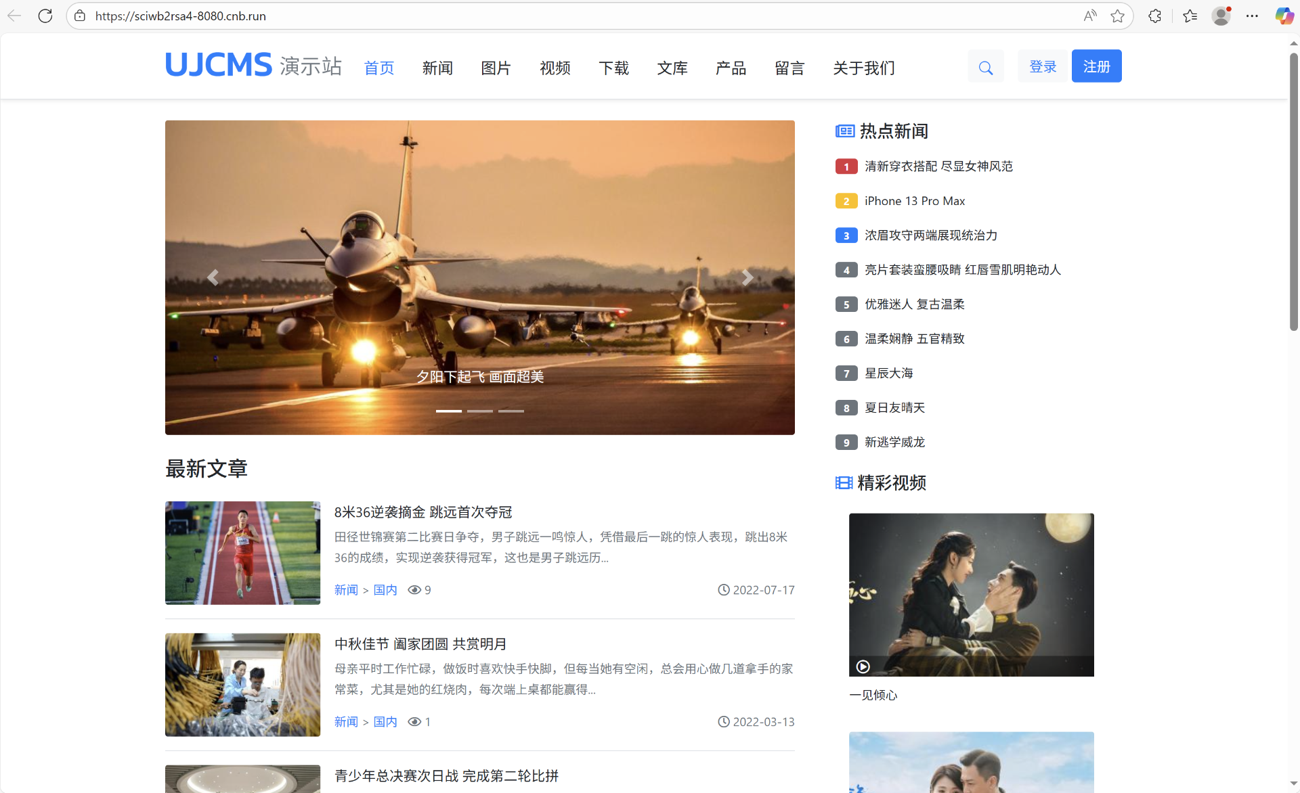Image resolution: width=1300 pixels, height=793 pixels.
Task: Open hot news 夏日友晴天
Action: click(x=894, y=408)
